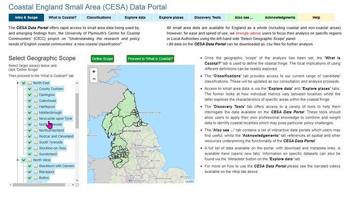This screenshot has width=361, height=211.
Task: Click the Define Scope button
Action: [103, 59]
